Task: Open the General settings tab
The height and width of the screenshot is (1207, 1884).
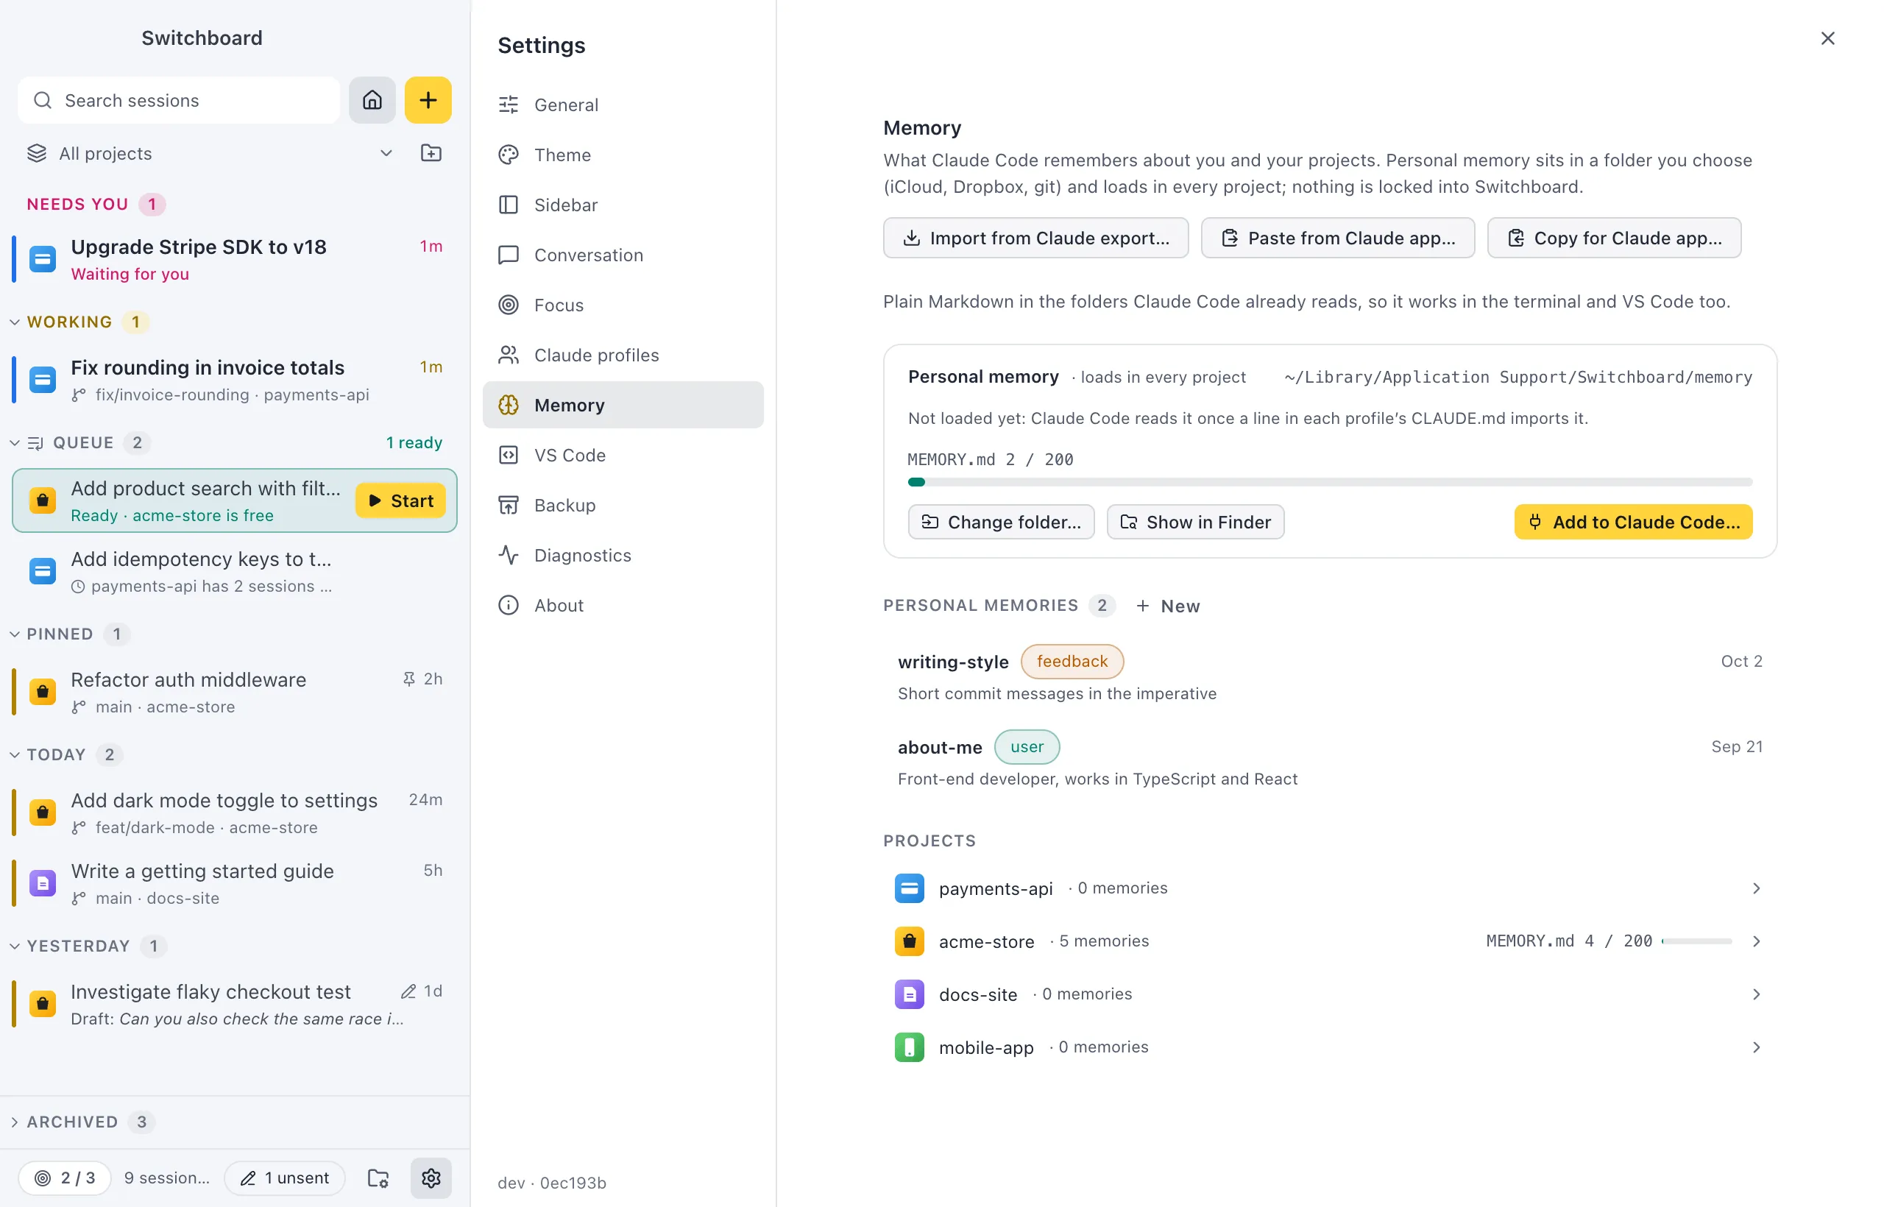Action: click(x=623, y=105)
